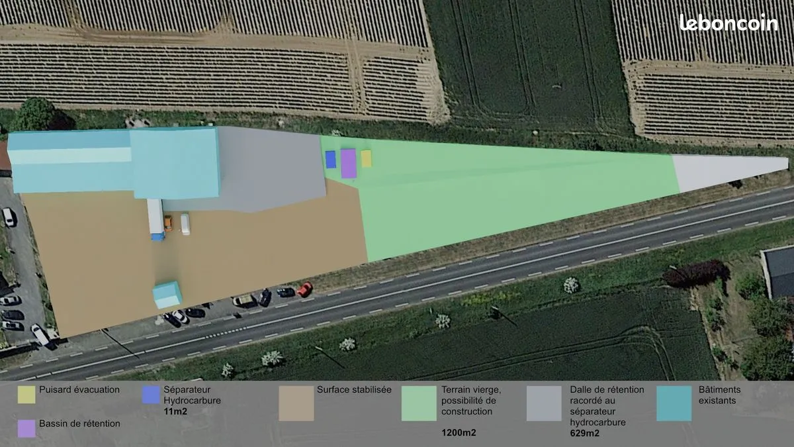Click the "11m2" area value
The image size is (794, 447).
pyautogui.click(x=175, y=411)
